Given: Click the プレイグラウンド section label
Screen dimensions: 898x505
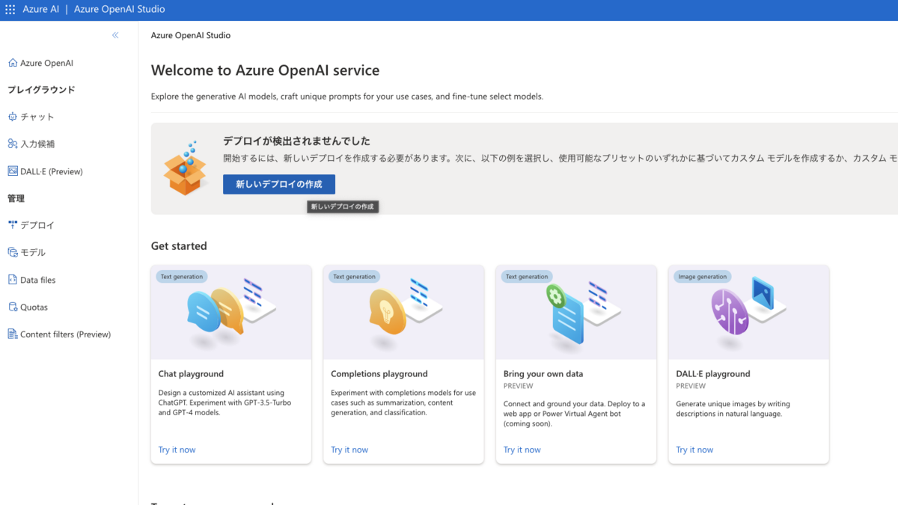Looking at the screenshot, I should [x=41, y=90].
